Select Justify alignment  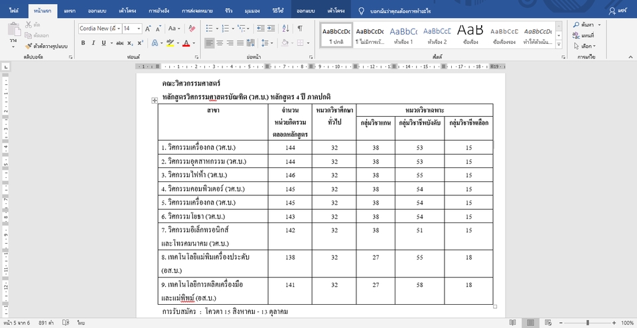pyautogui.click(x=240, y=42)
